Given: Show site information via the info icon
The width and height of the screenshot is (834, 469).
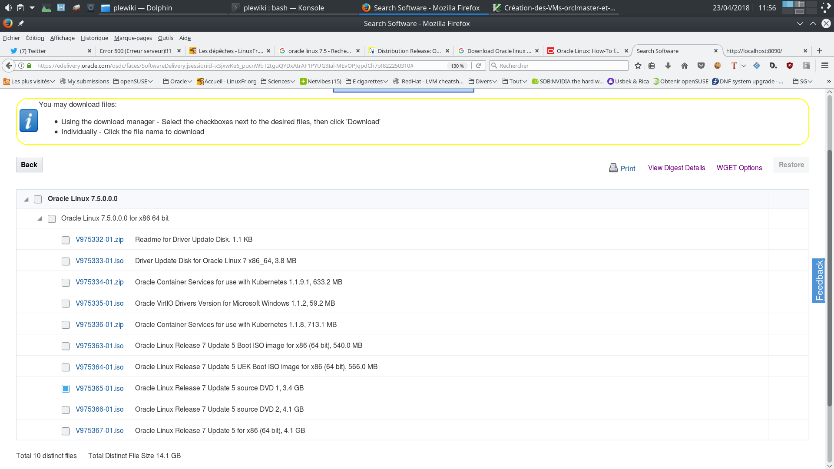Looking at the screenshot, I should point(21,66).
